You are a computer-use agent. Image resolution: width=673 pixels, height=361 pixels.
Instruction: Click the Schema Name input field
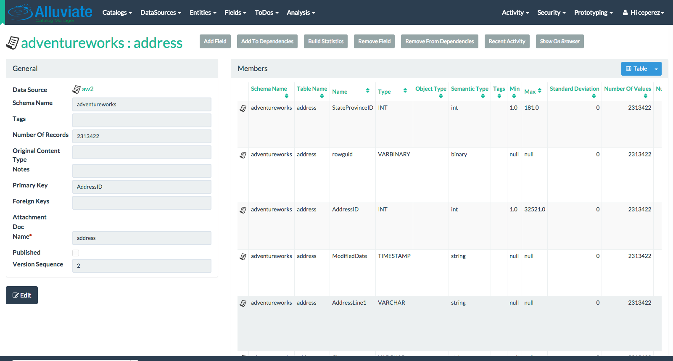point(142,104)
